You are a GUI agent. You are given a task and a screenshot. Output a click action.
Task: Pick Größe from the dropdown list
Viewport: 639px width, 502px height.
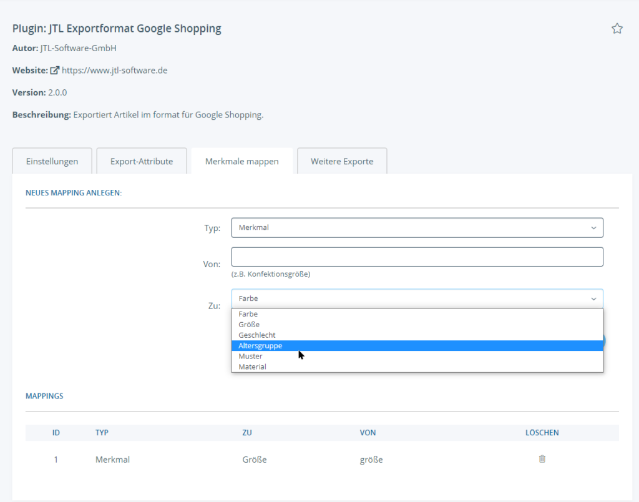(x=249, y=325)
